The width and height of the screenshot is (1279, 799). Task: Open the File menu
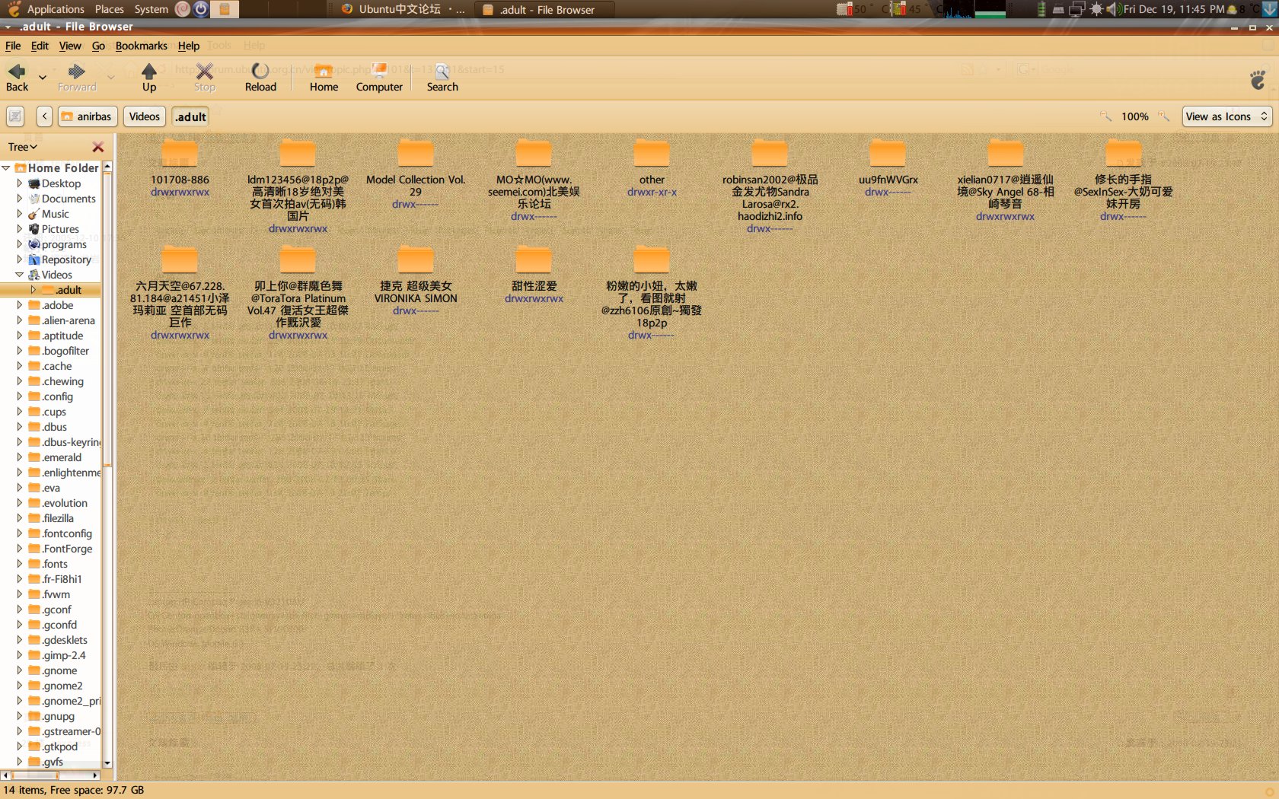13,46
